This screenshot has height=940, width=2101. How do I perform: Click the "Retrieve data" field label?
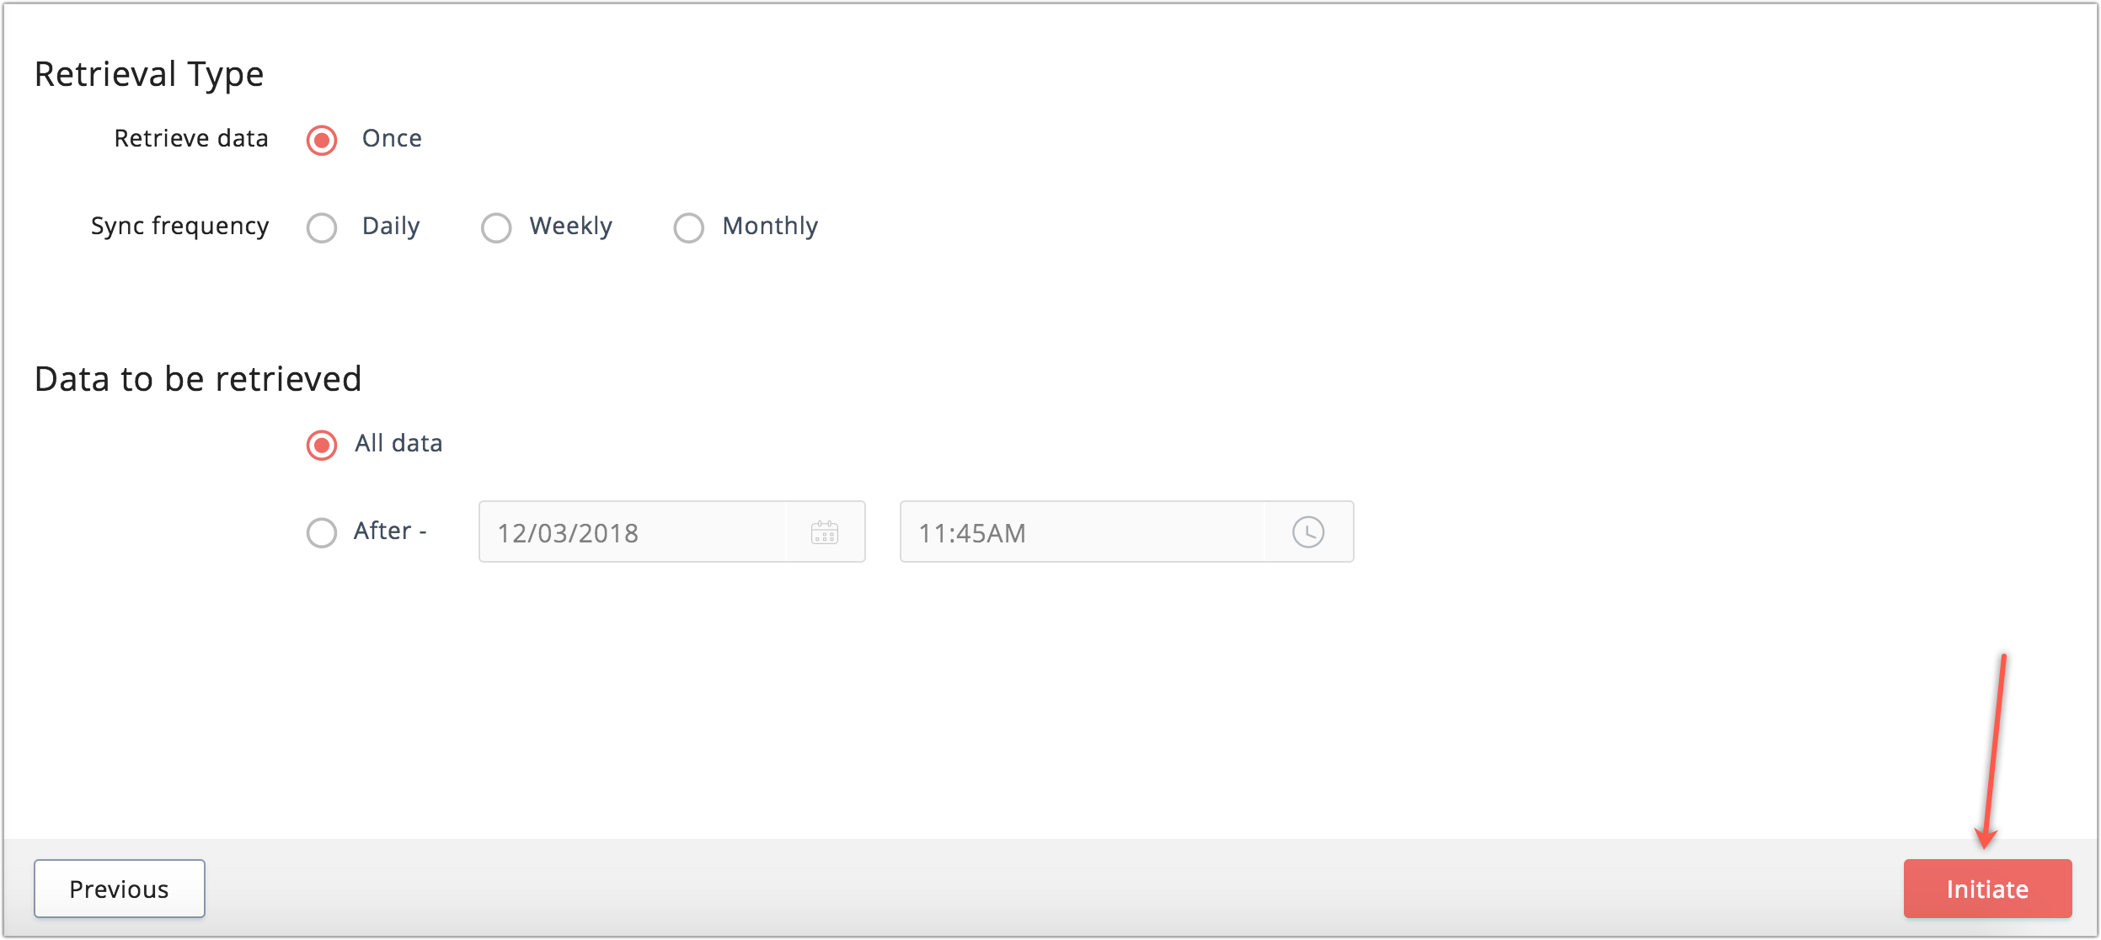[191, 138]
